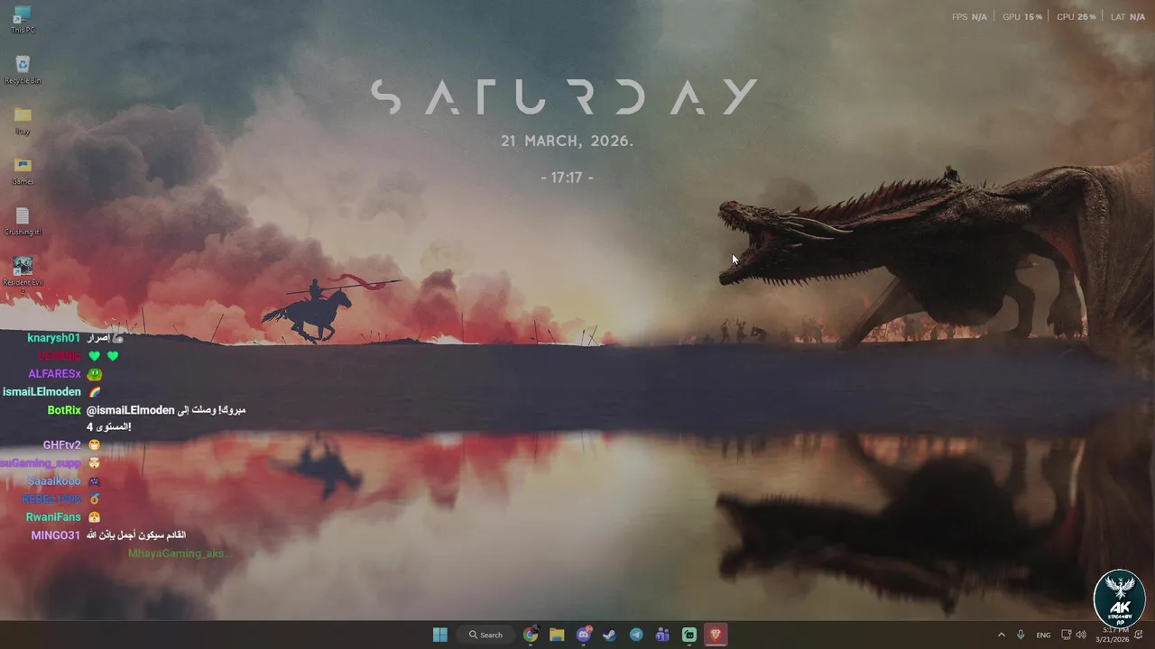
Task: Click the microphone icon in system tray
Action: [1021, 635]
